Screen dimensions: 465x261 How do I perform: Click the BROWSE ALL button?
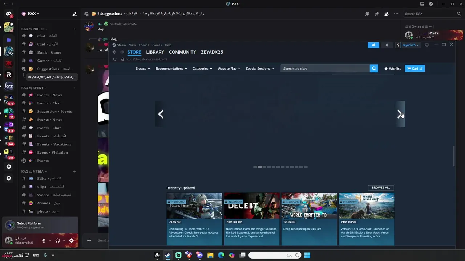pyautogui.click(x=381, y=188)
